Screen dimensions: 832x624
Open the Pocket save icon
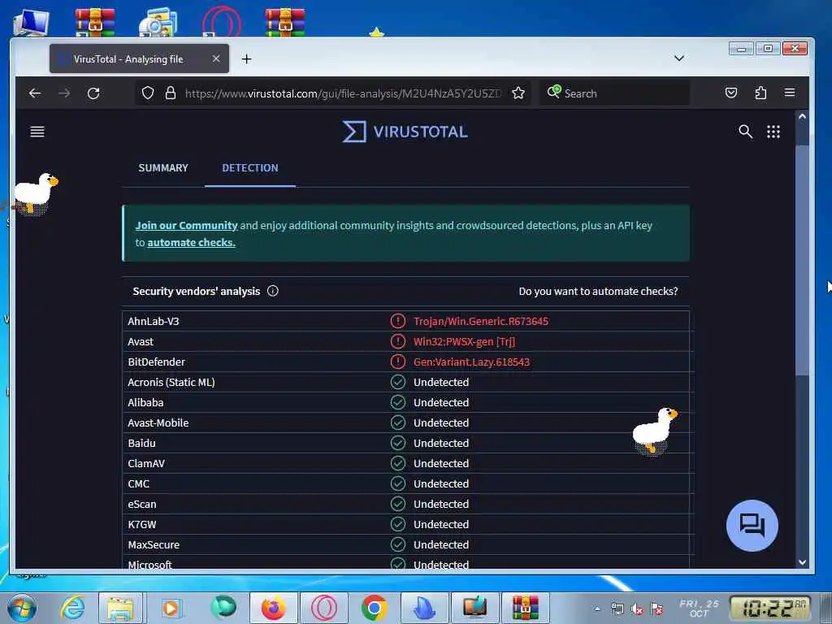point(731,93)
